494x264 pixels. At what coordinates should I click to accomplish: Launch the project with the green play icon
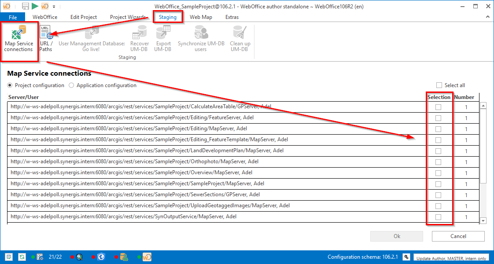[x=33, y=6]
